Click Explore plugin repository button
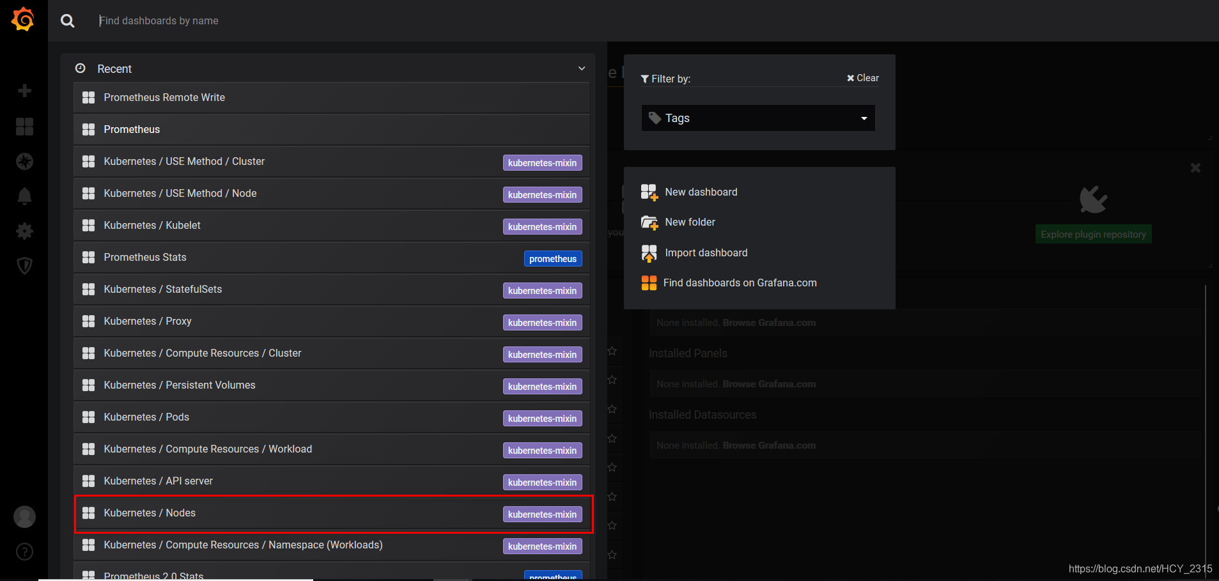 [x=1093, y=235]
